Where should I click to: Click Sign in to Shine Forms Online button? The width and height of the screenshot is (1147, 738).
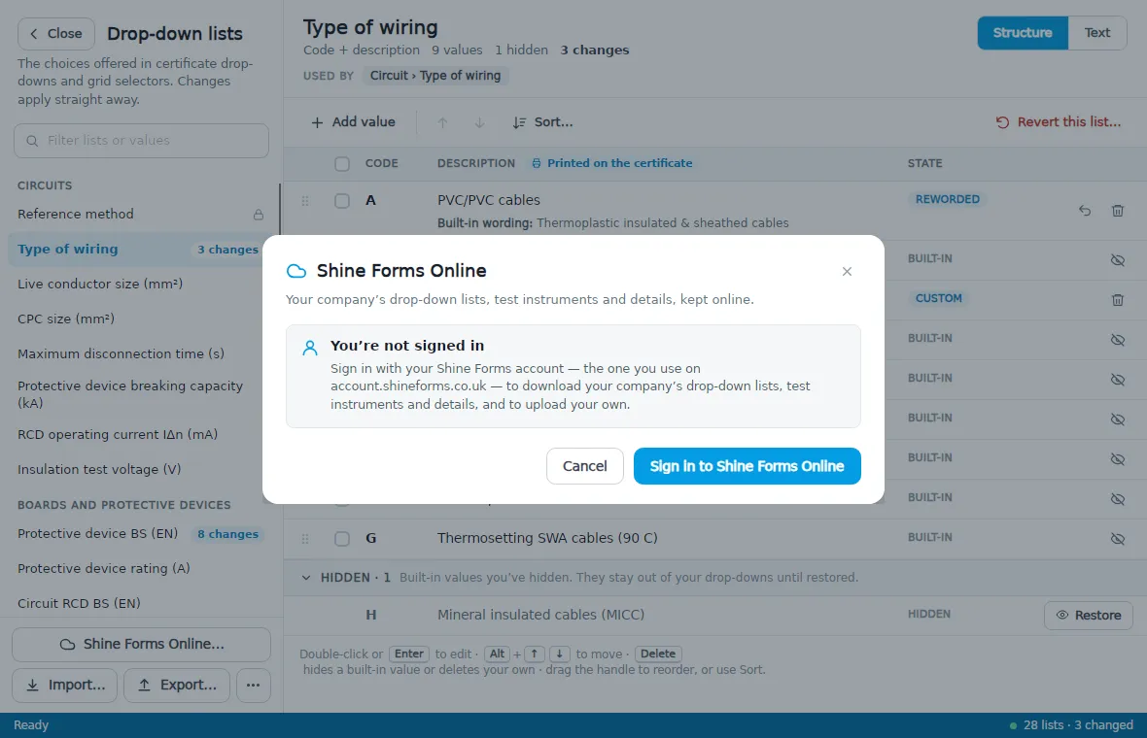pyautogui.click(x=747, y=466)
